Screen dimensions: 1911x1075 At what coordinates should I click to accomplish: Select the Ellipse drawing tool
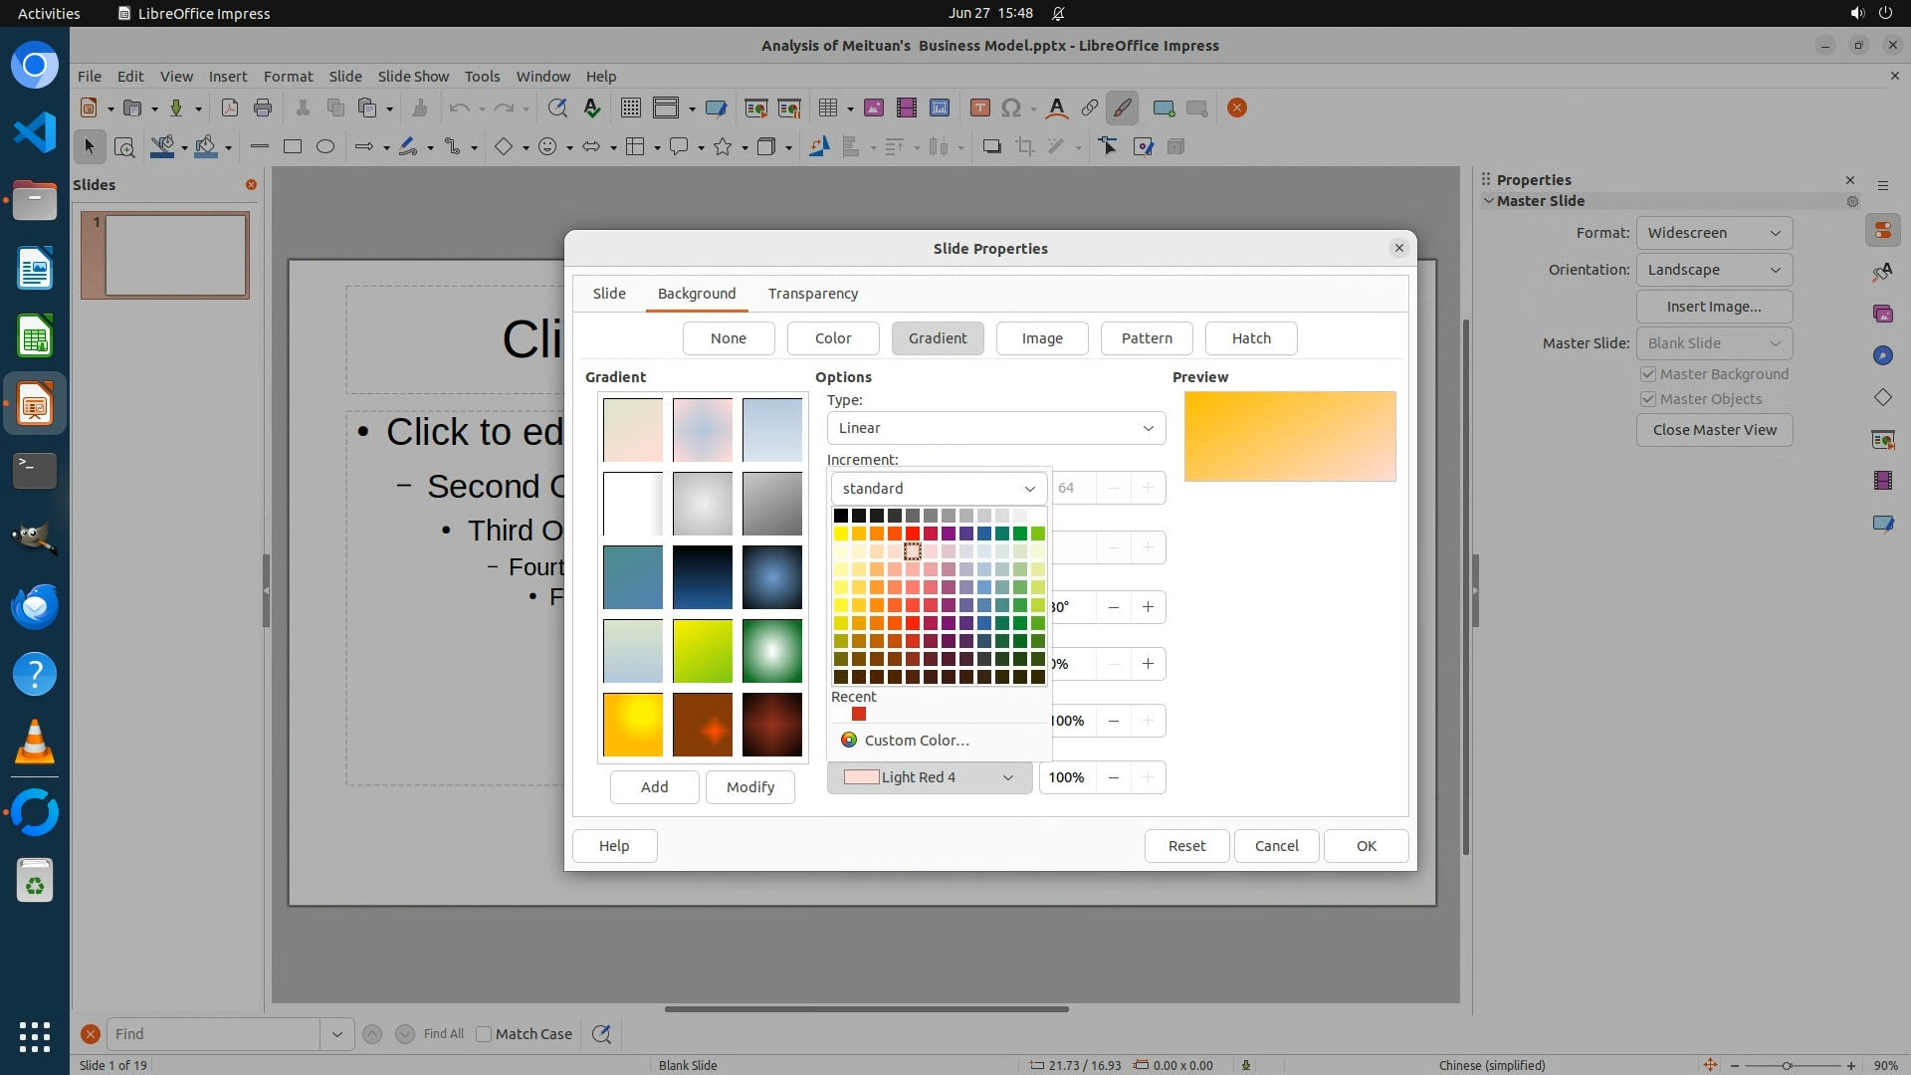pyautogui.click(x=325, y=147)
